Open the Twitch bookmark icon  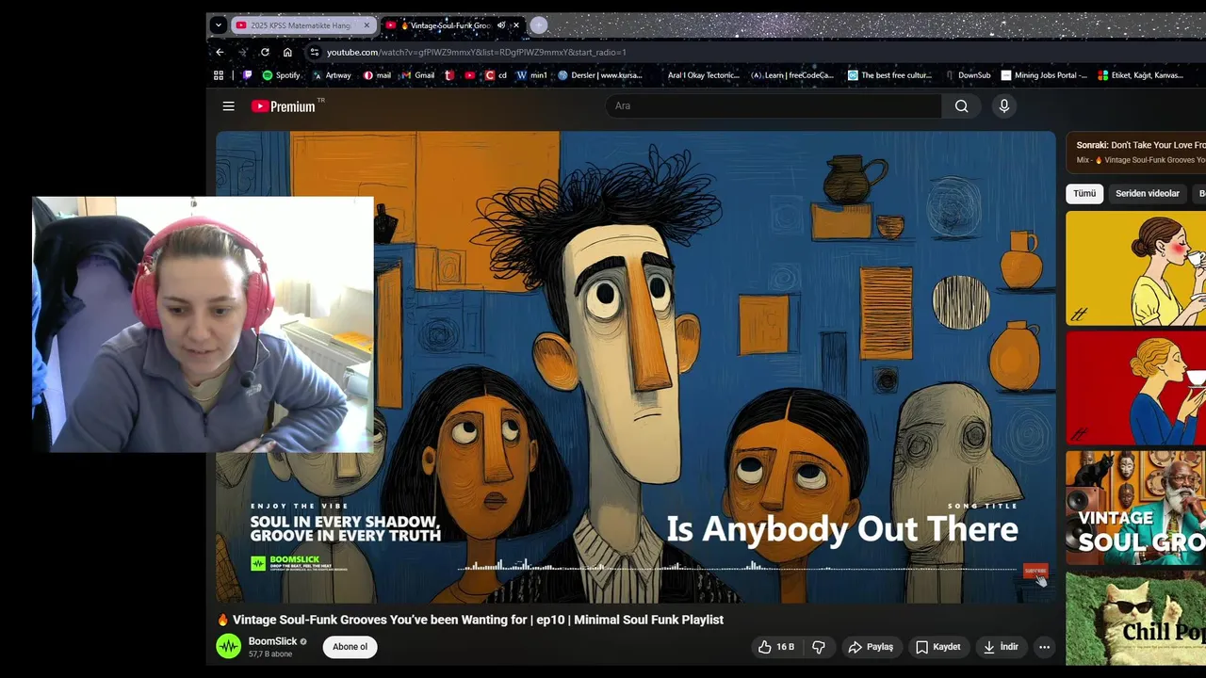point(248,75)
